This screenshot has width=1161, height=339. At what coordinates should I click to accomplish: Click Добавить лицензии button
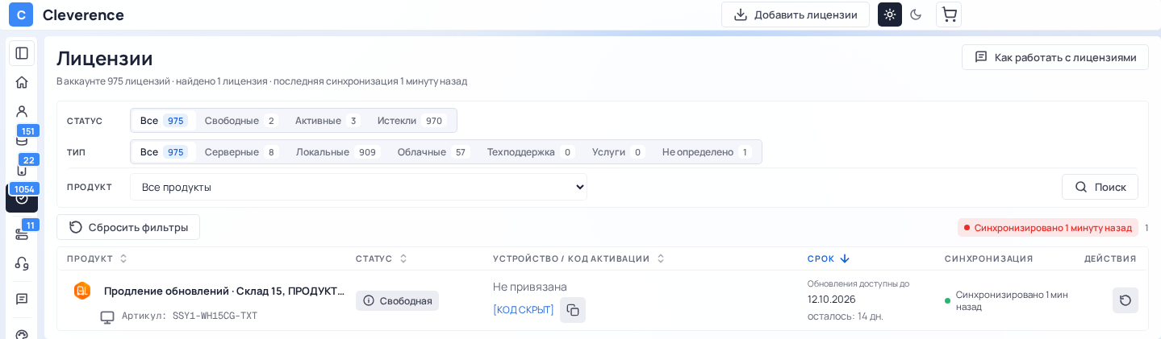point(796,14)
